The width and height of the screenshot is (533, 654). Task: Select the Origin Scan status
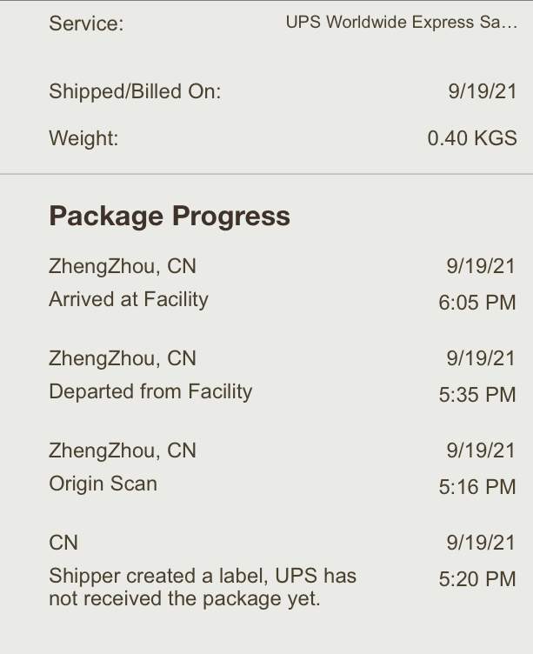103,484
